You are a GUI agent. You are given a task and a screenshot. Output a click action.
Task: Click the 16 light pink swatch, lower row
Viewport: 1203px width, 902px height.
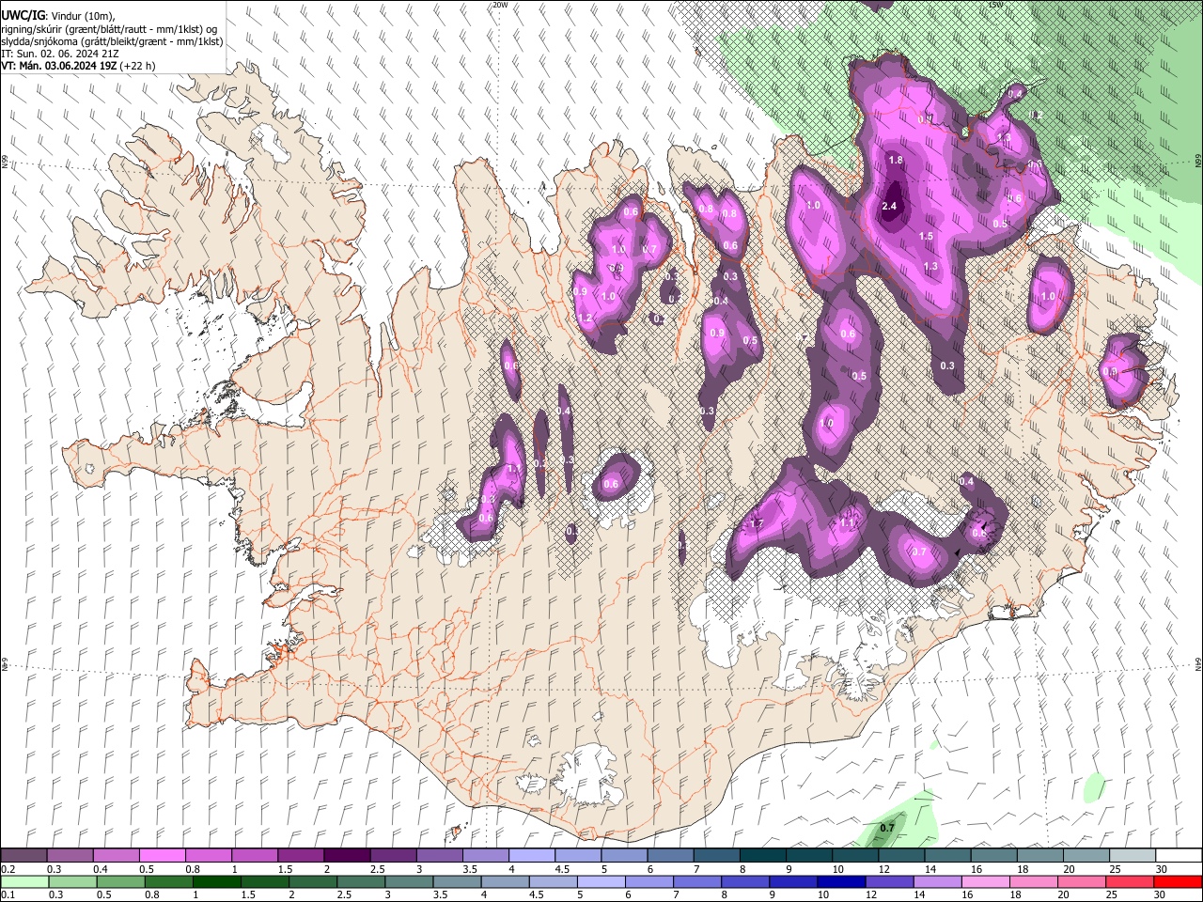986,881
